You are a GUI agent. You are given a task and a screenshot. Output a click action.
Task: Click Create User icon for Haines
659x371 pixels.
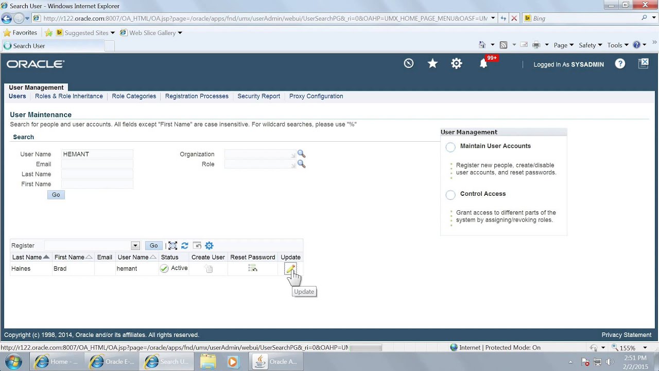coord(209,268)
